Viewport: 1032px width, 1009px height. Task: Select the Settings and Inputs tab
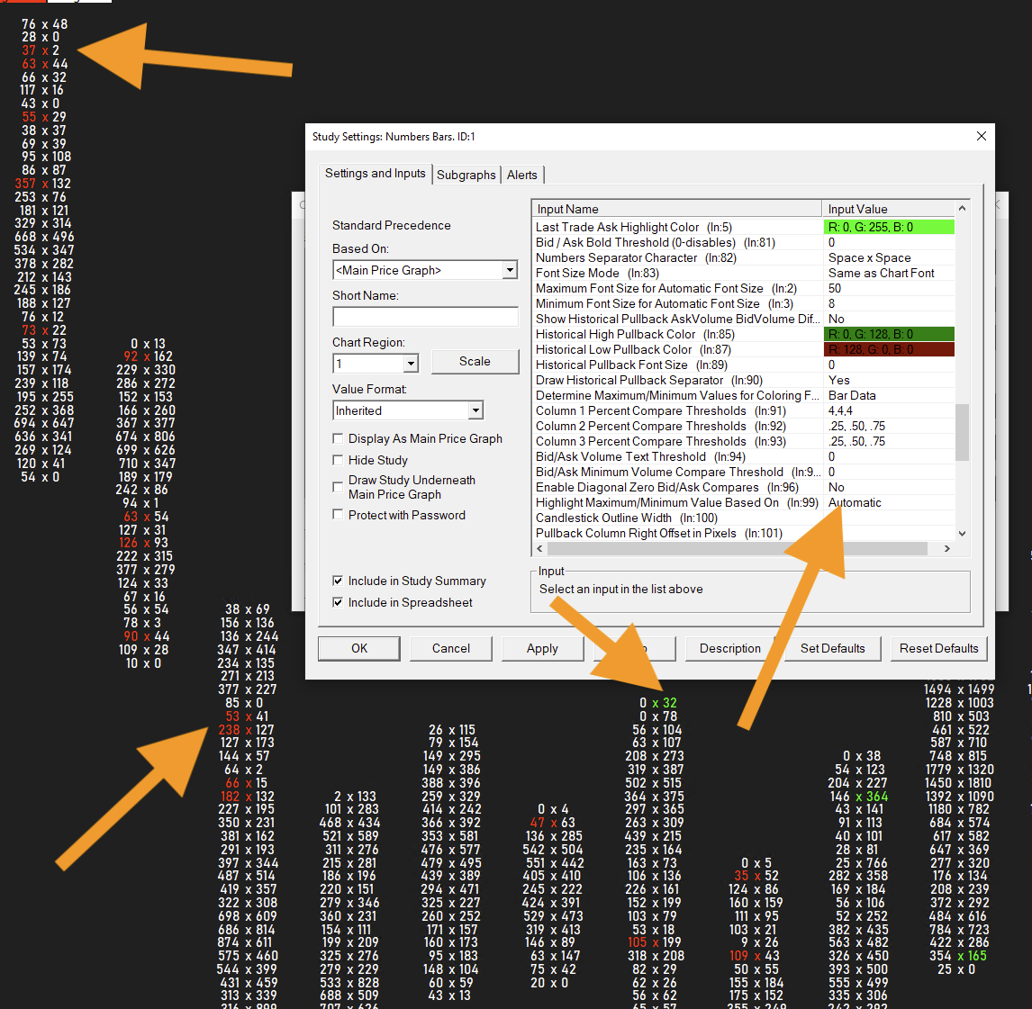(376, 174)
